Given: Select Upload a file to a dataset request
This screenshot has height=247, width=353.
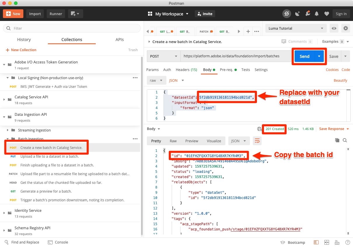Looking at the screenshot, I should tap(50, 157).
